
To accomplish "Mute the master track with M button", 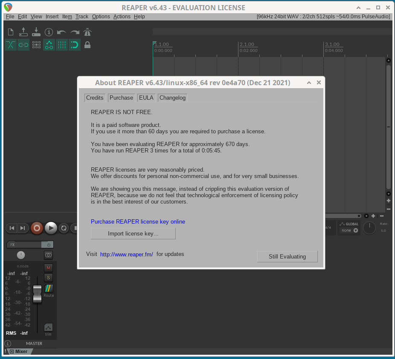I will tap(48, 268).
